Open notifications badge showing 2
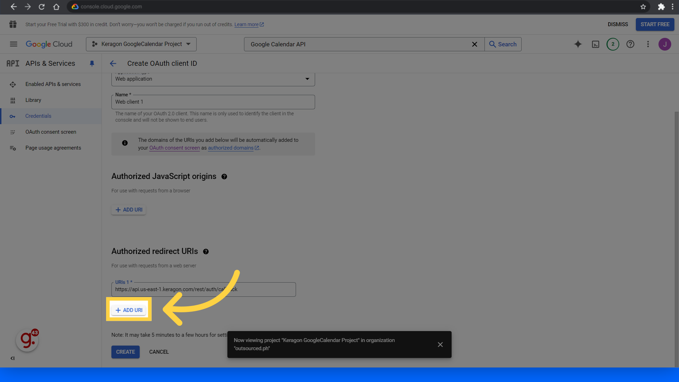The height and width of the screenshot is (382, 679). [613, 44]
